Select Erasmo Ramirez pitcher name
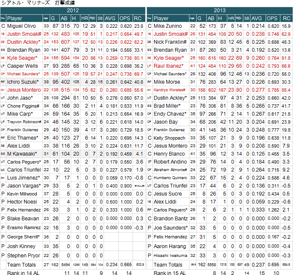This screenshot has width=293, height=275. [x=24, y=227]
